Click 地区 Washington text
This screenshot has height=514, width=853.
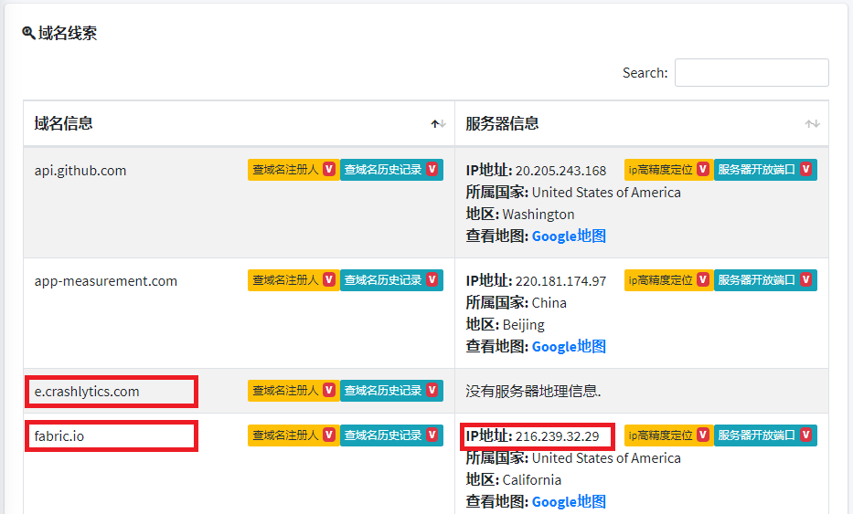pyautogui.click(x=520, y=214)
